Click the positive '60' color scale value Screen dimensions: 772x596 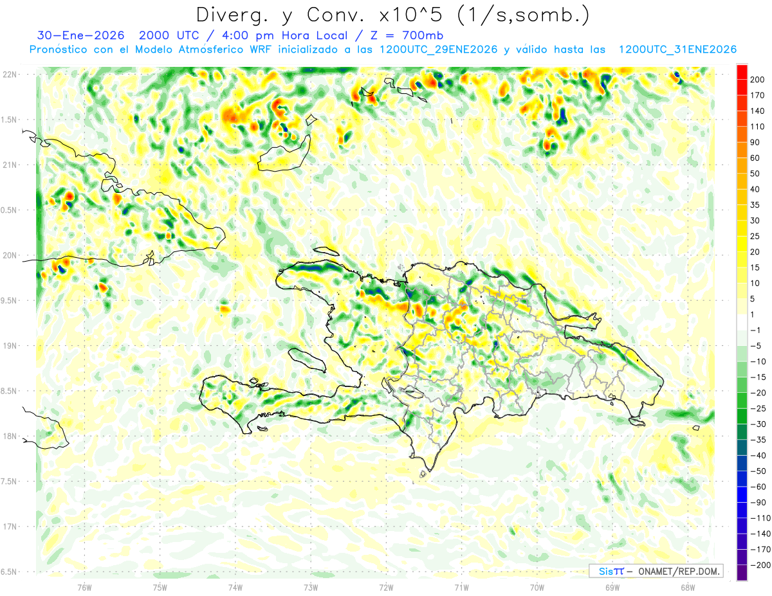[755, 158]
